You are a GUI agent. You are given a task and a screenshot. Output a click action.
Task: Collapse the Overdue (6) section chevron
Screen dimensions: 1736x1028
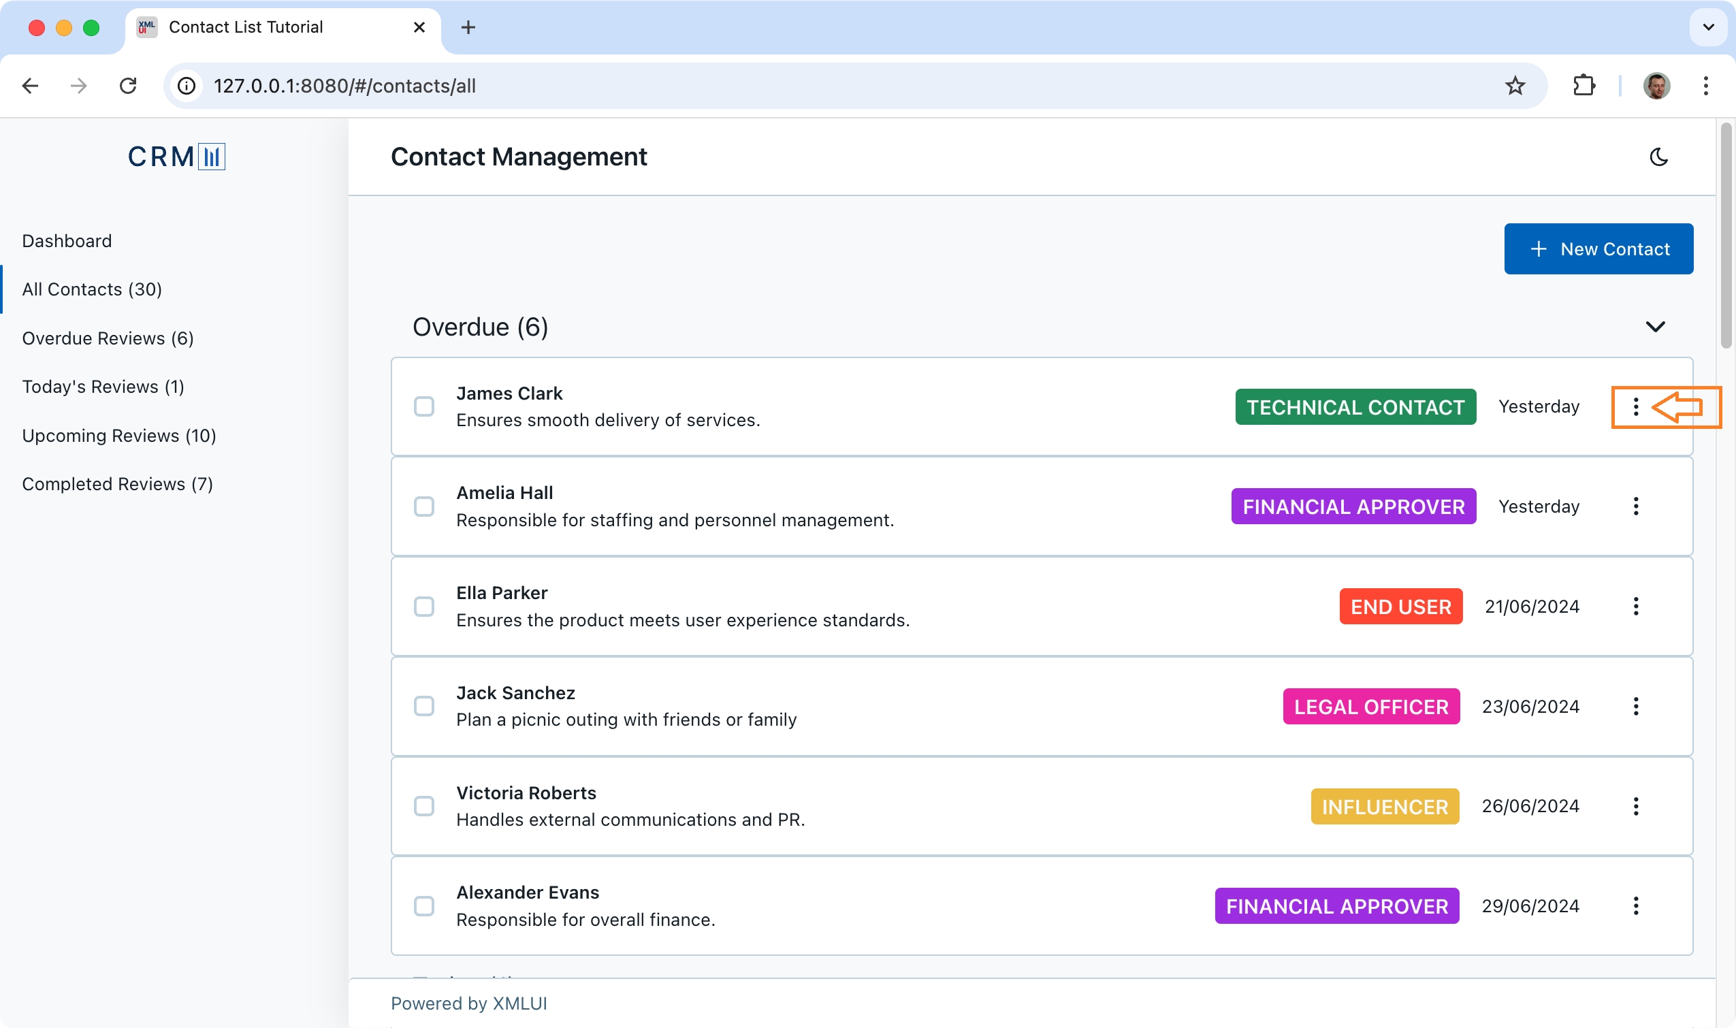coord(1655,327)
